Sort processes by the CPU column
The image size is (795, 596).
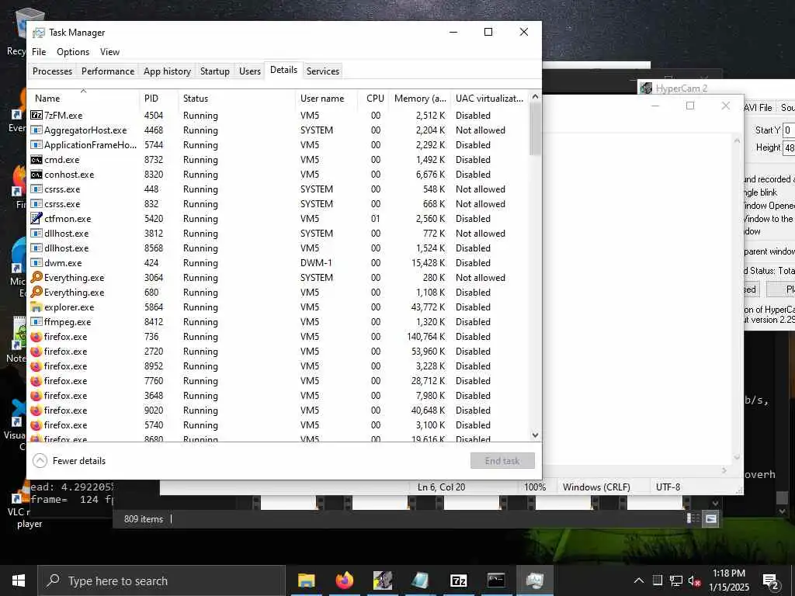[x=374, y=99]
